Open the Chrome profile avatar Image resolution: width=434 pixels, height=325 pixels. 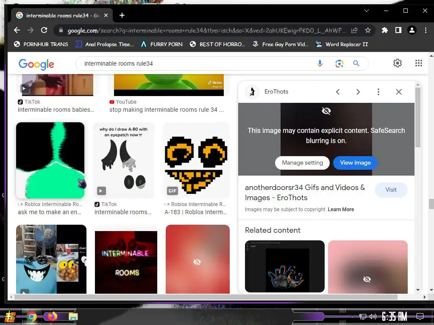(412, 30)
